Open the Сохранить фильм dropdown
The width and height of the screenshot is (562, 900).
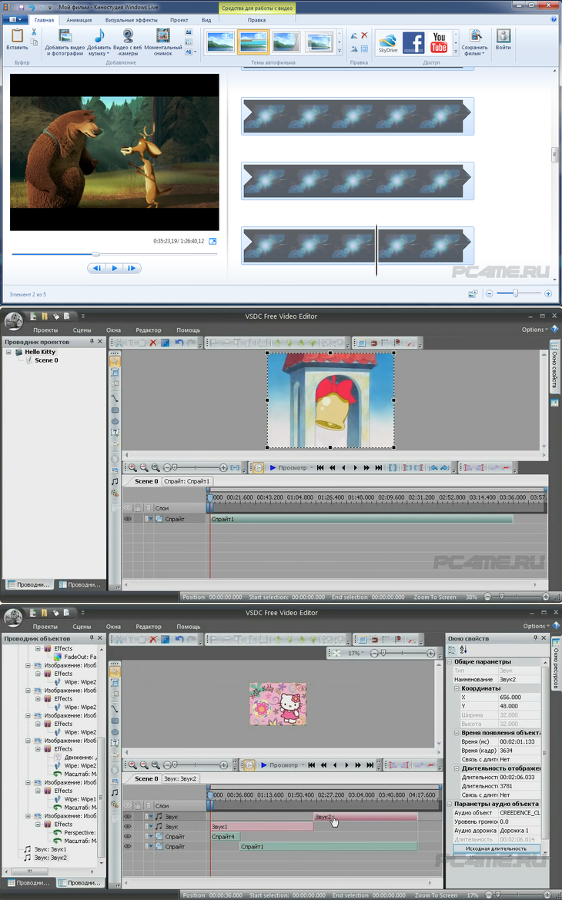475,51
